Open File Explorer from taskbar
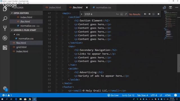Image resolution: width=180 pixels, height=101 pixels. click(x=21, y=99)
